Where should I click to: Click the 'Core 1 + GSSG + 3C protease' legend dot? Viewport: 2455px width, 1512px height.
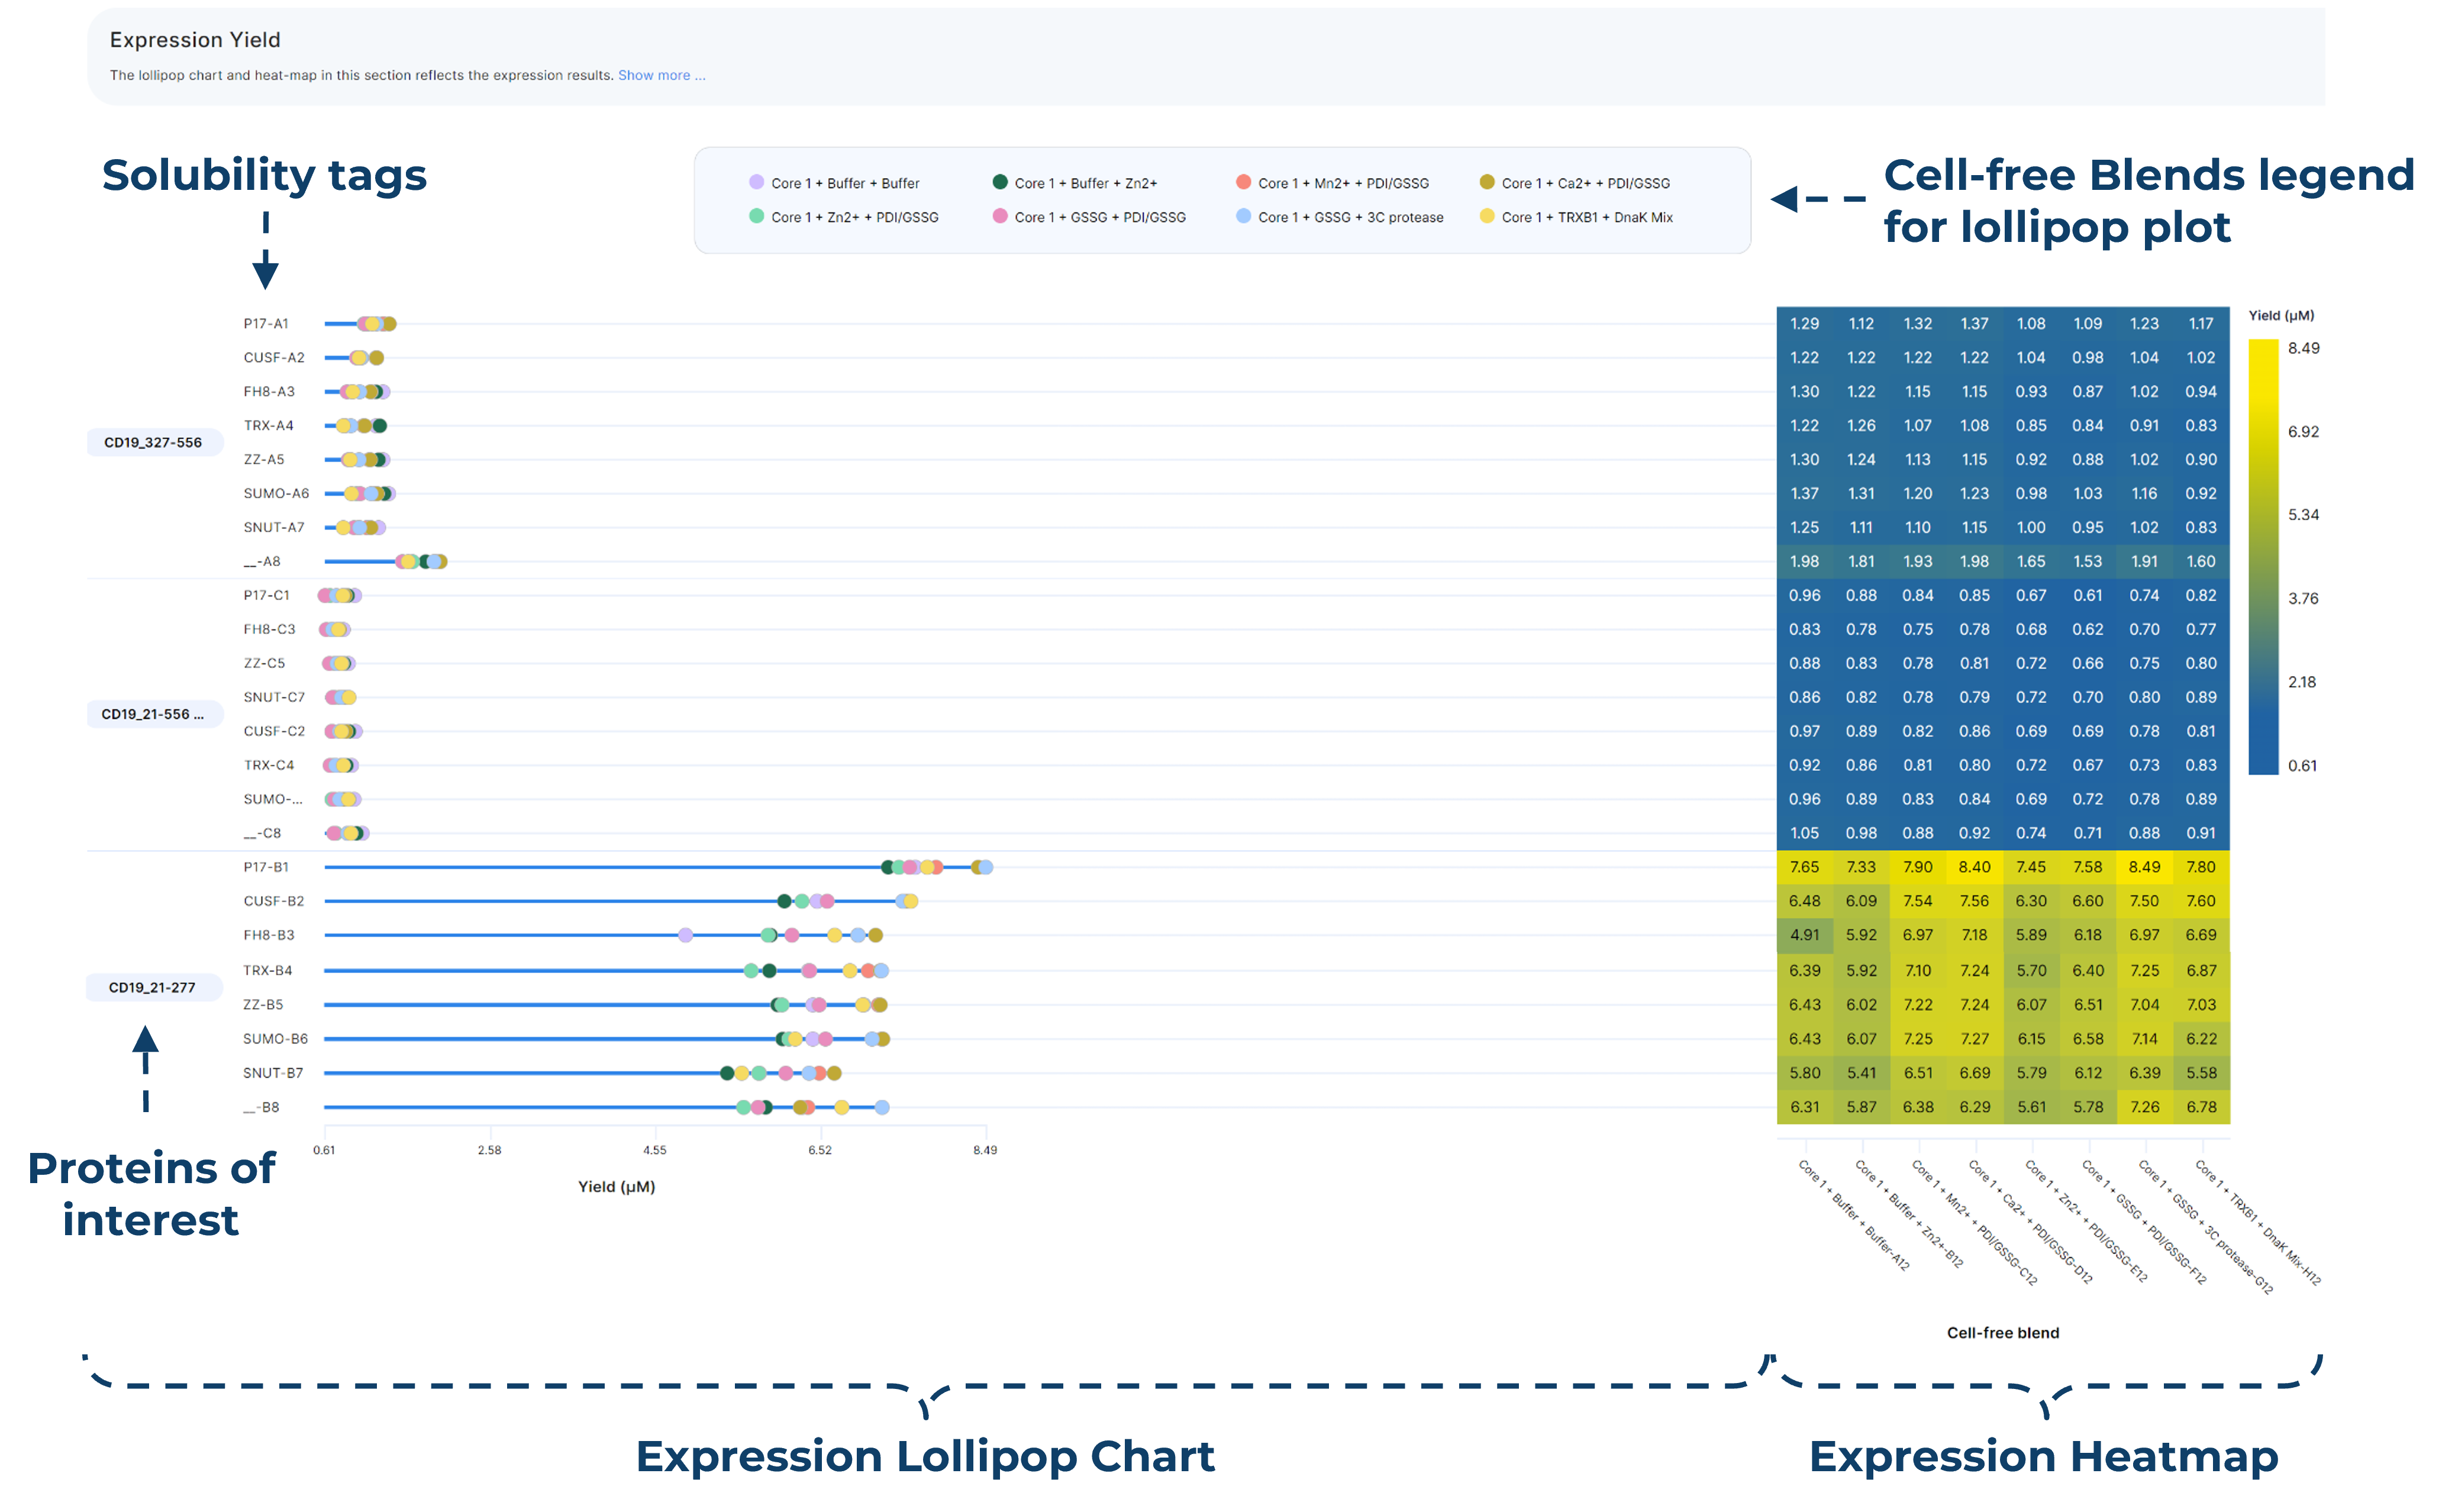point(1243,216)
